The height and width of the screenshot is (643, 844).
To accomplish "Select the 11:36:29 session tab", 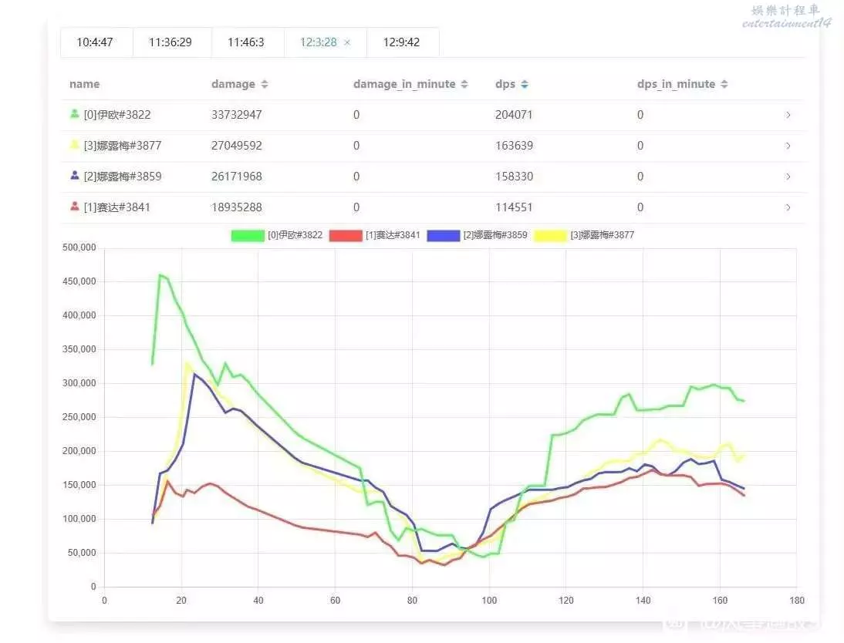I will (170, 42).
